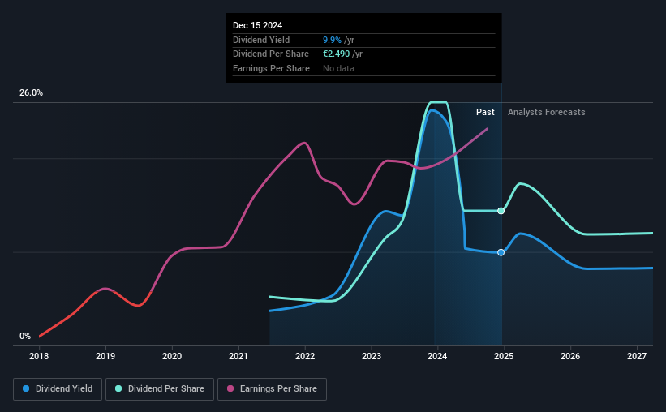
Task: Click the Dividend Per Share tooltip row label
Action: 271,54
